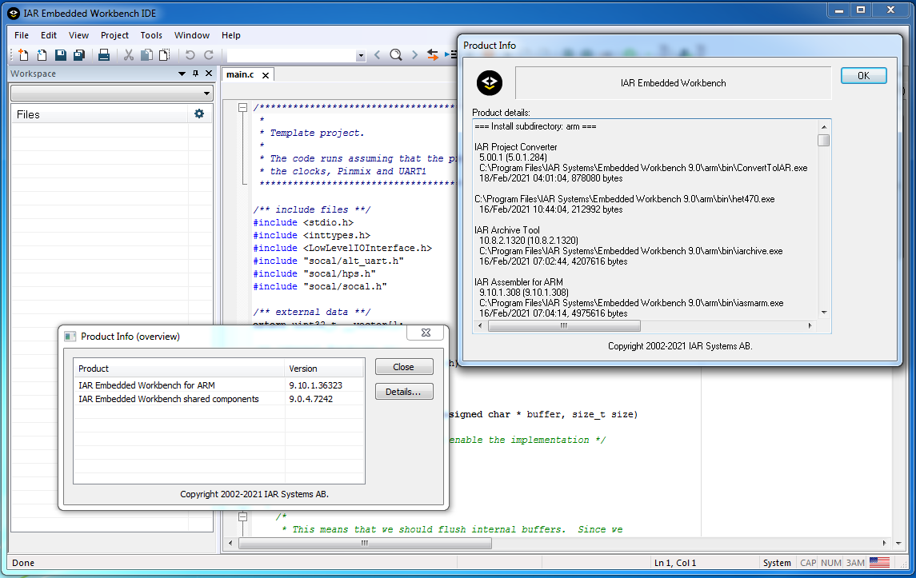
Task: Click the Find magnifier icon
Action: 395,55
